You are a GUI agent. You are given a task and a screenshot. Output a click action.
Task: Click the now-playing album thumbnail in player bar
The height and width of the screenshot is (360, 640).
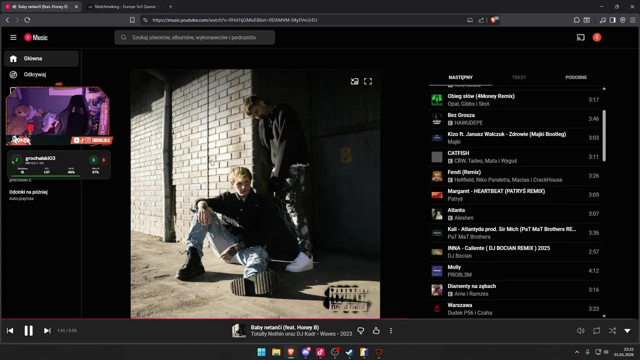tap(239, 330)
